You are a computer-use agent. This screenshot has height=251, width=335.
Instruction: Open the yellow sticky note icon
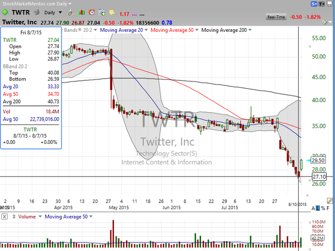[x=112, y=12]
